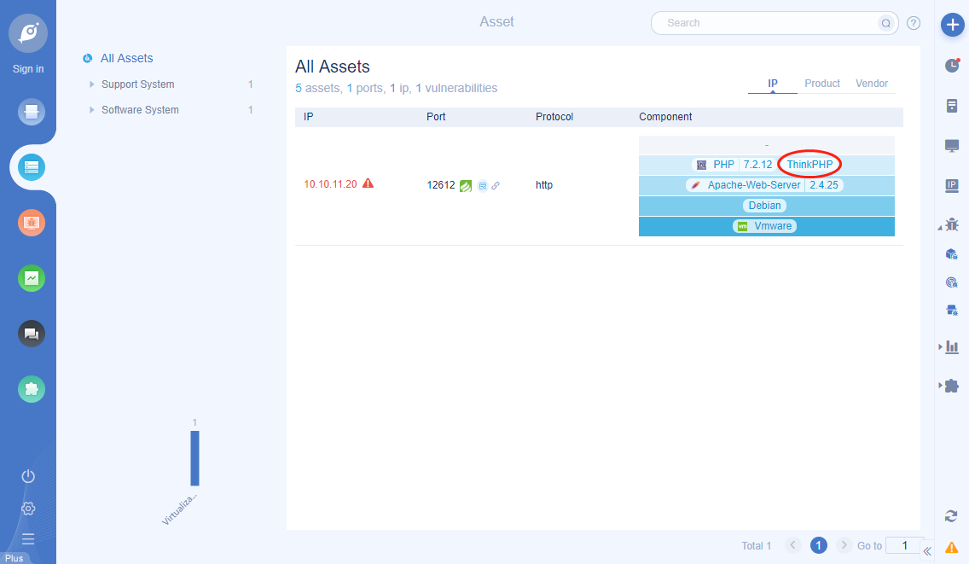Open the cube with lock icon
969x564 pixels.
[952, 253]
